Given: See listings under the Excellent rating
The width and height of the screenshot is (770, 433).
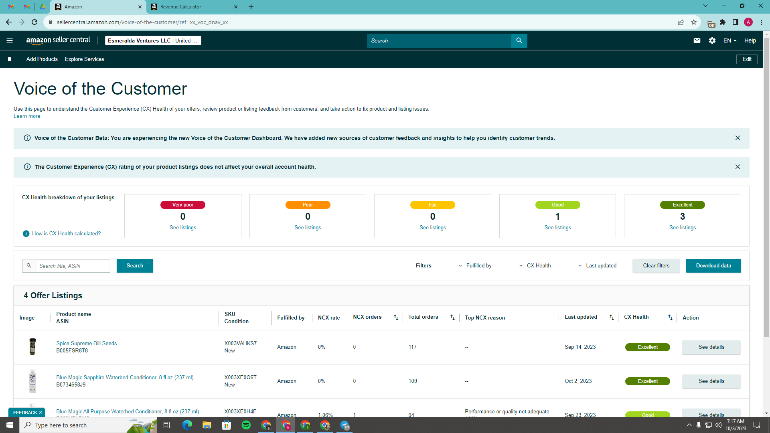Looking at the screenshot, I should pos(683,228).
